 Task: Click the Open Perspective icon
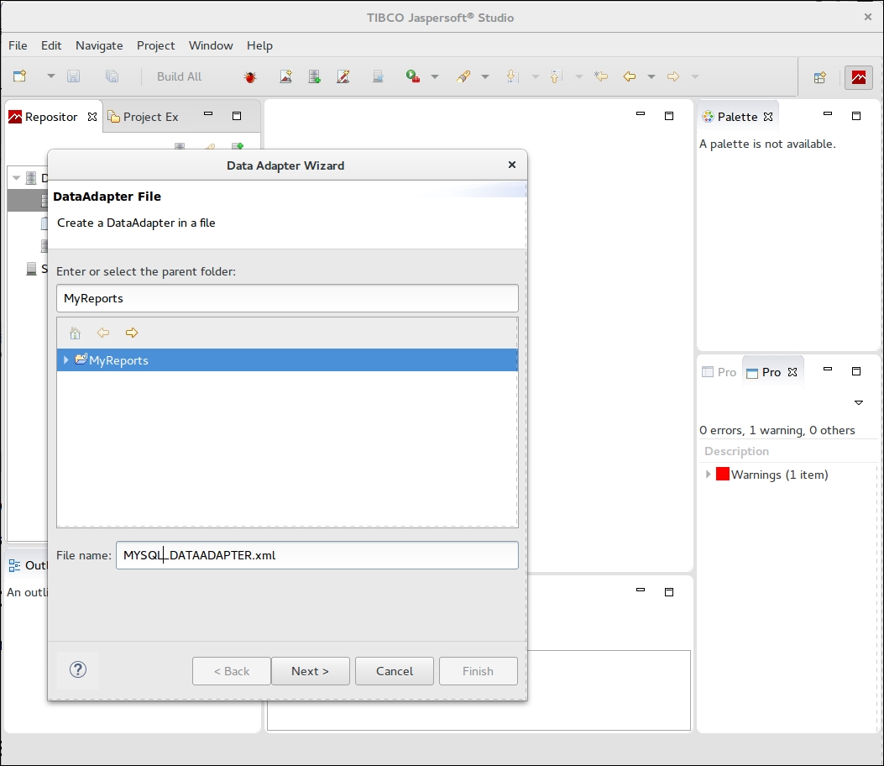820,77
